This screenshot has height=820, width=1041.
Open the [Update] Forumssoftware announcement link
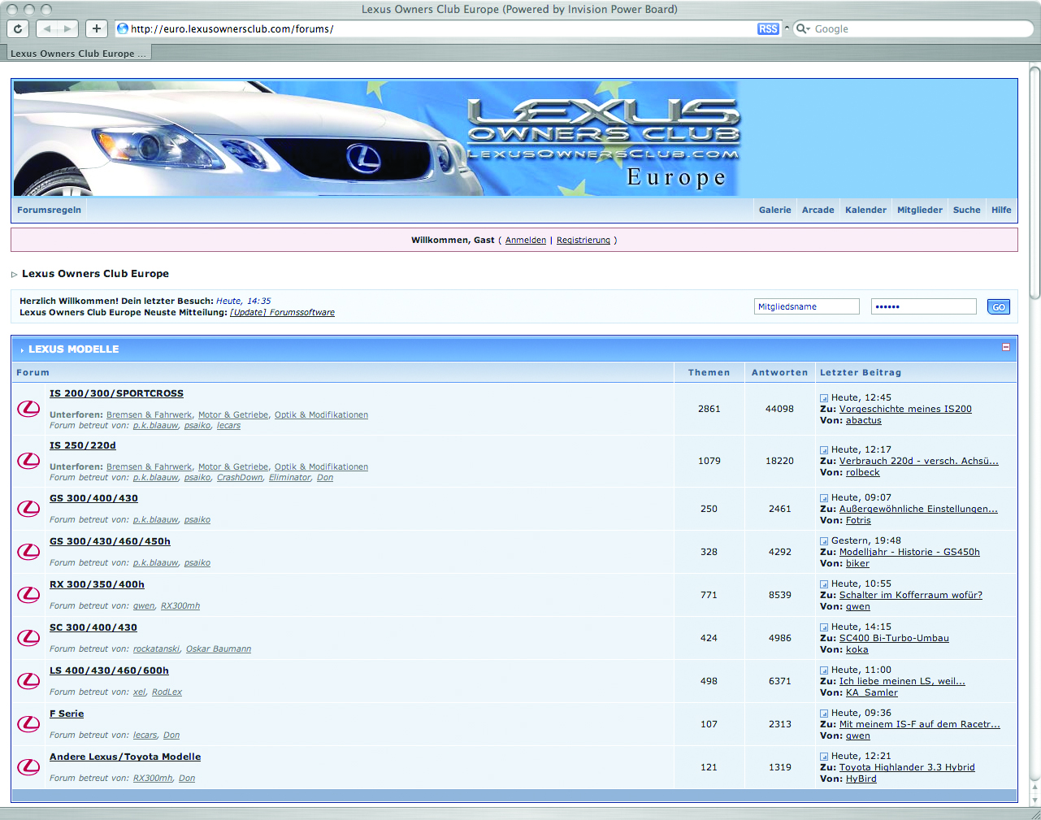(282, 313)
